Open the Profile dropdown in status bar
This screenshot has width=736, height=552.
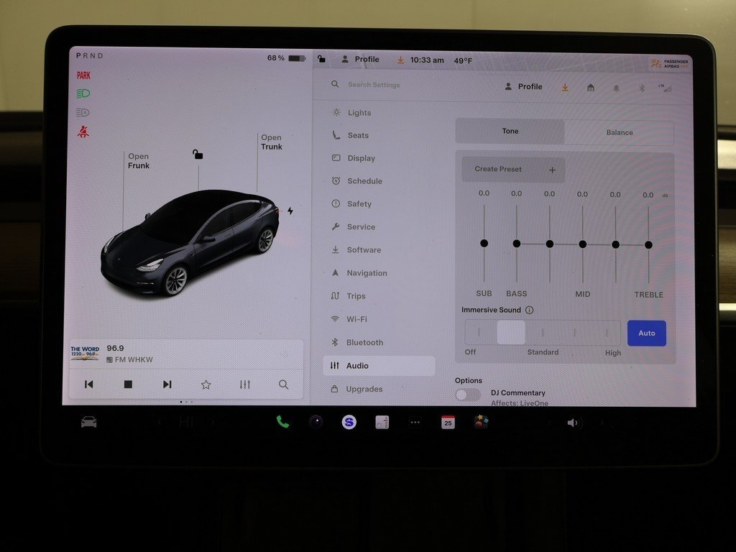pyautogui.click(x=360, y=60)
